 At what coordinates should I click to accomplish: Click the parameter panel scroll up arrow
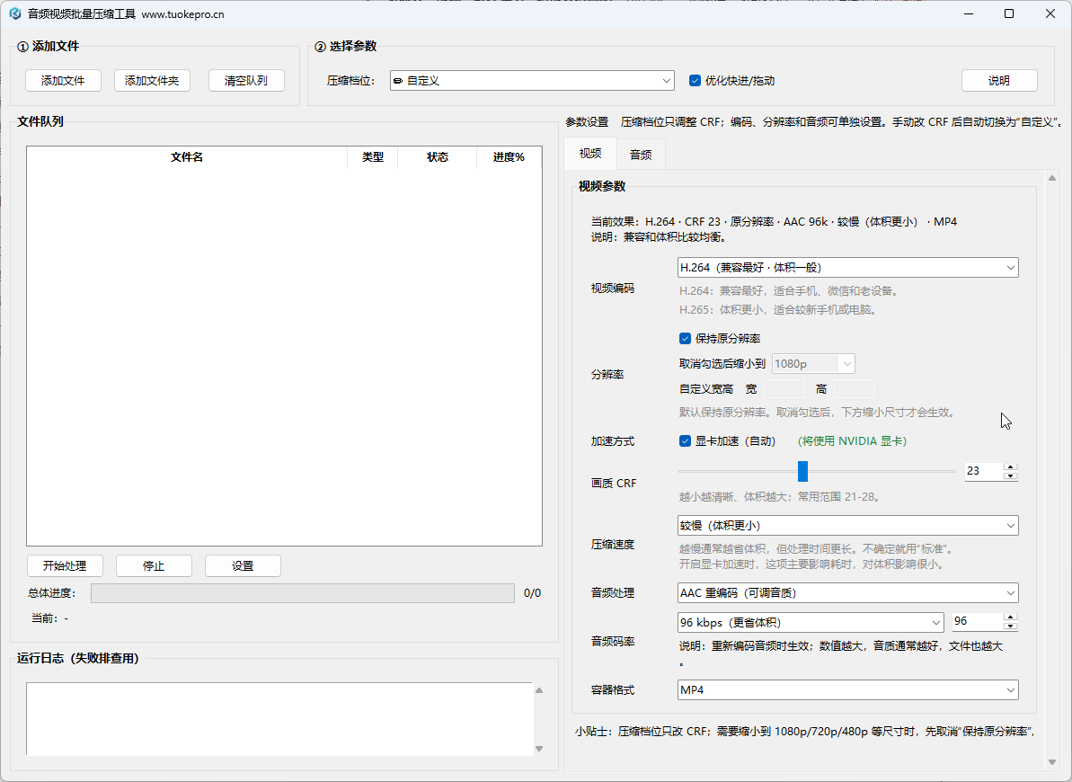point(1051,178)
